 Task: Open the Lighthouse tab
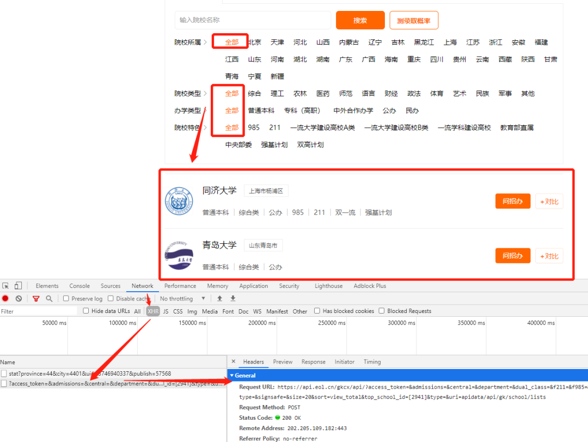pyautogui.click(x=328, y=286)
